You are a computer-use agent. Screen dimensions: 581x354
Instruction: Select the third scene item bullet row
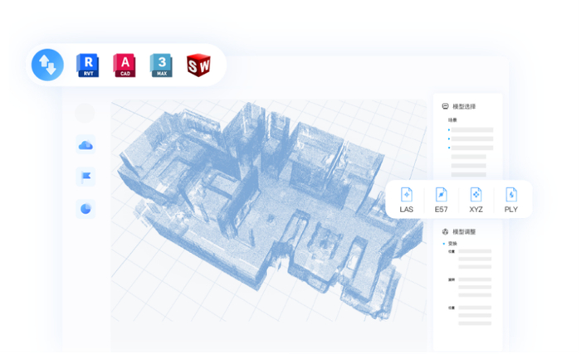pos(471,148)
